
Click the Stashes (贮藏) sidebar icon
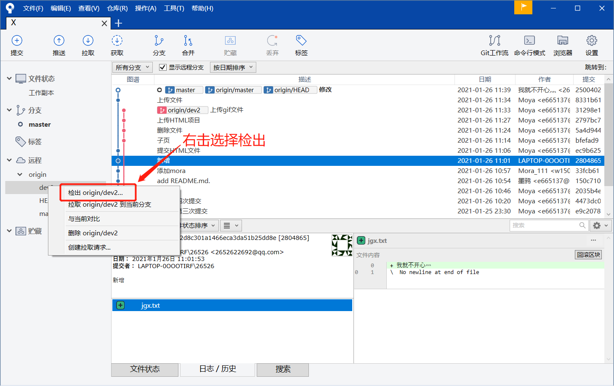tap(21, 231)
